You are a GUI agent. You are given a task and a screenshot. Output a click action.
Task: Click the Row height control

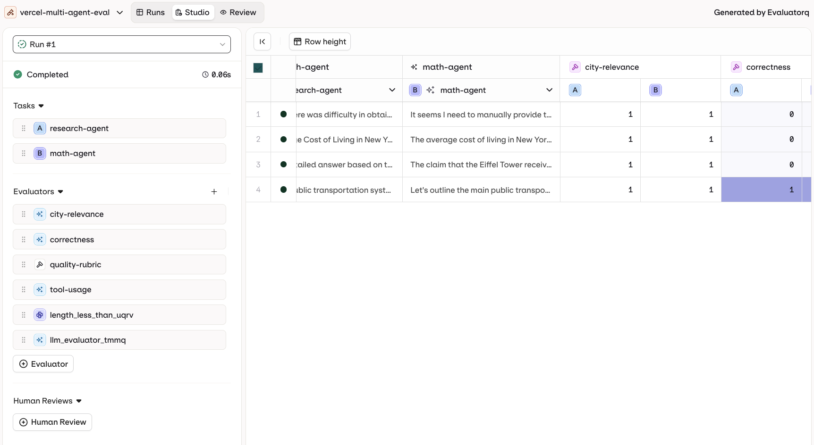pyautogui.click(x=320, y=41)
